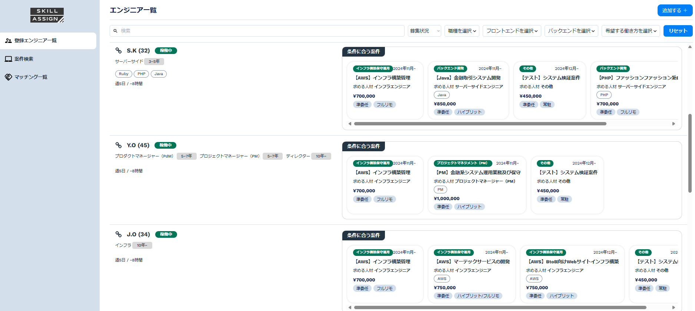Expand the 職種を選択 dropdown
The height and width of the screenshot is (311, 695).
[462, 31]
